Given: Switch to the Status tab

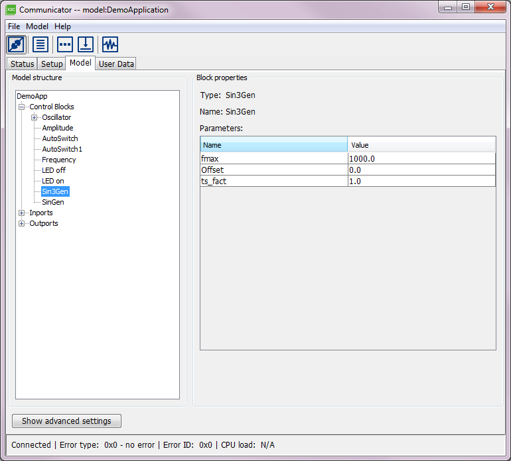Looking at the screenshot, I should 22,64.
